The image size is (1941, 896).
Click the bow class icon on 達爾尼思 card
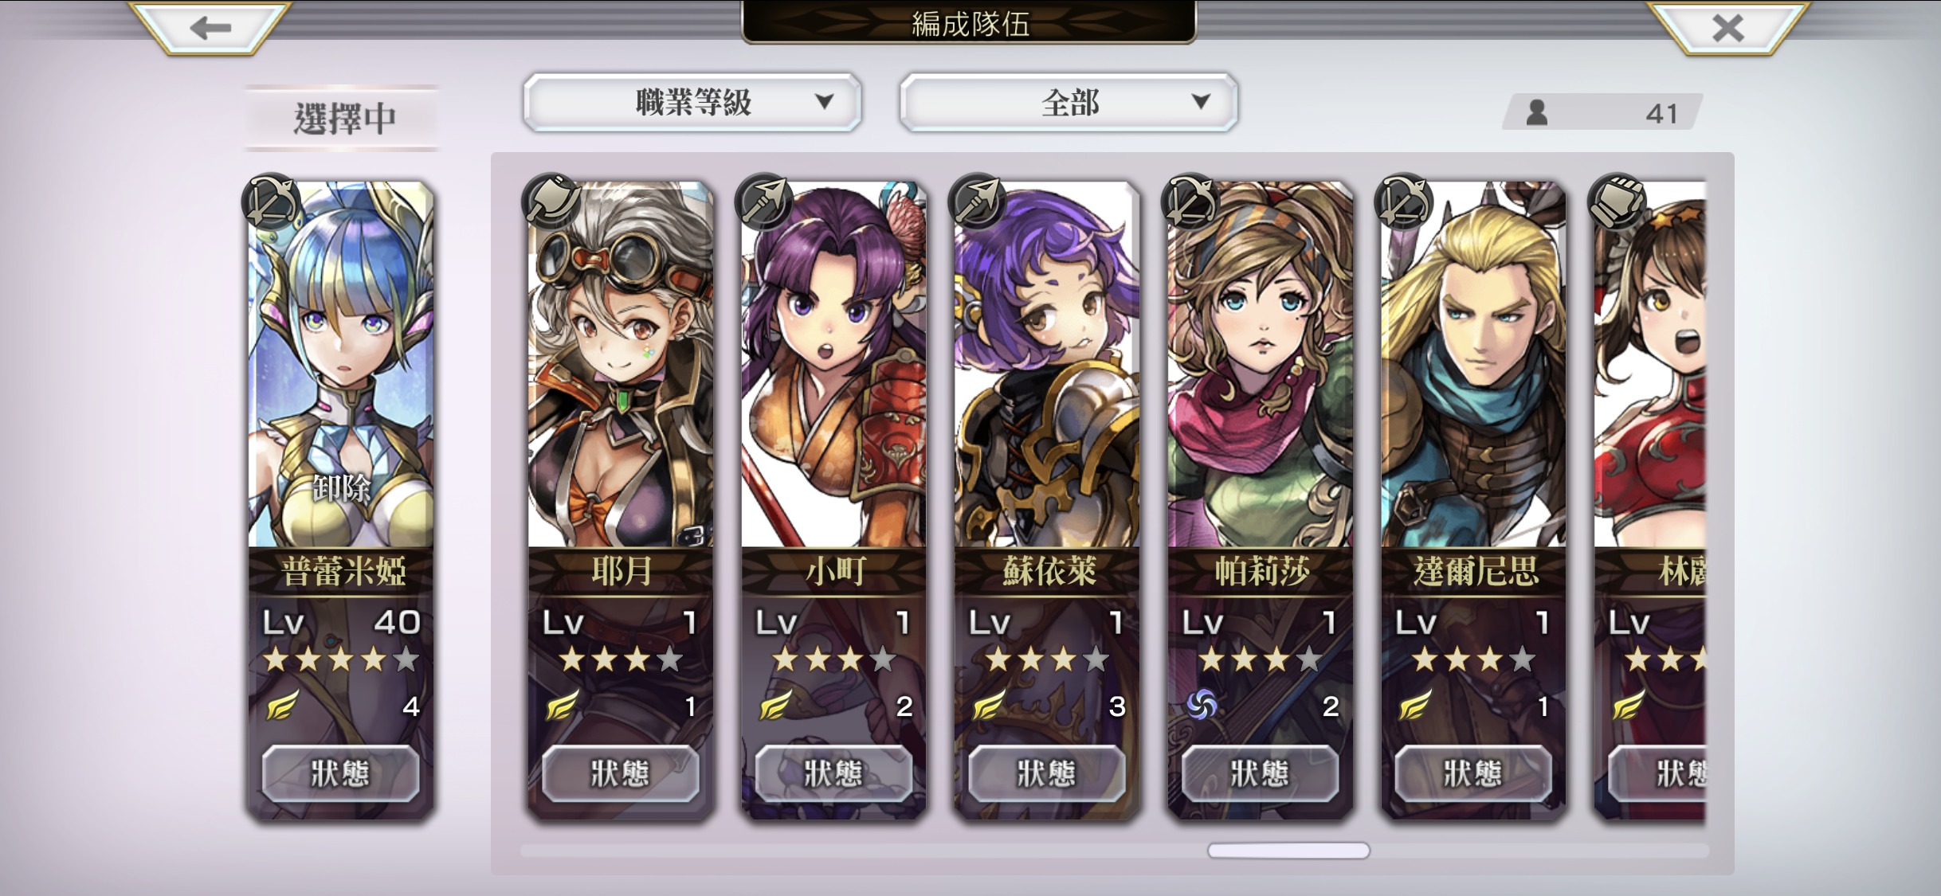click(1404, 202)
